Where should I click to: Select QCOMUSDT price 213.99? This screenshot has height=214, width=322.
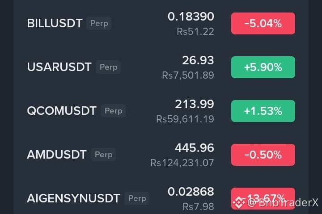195,104
